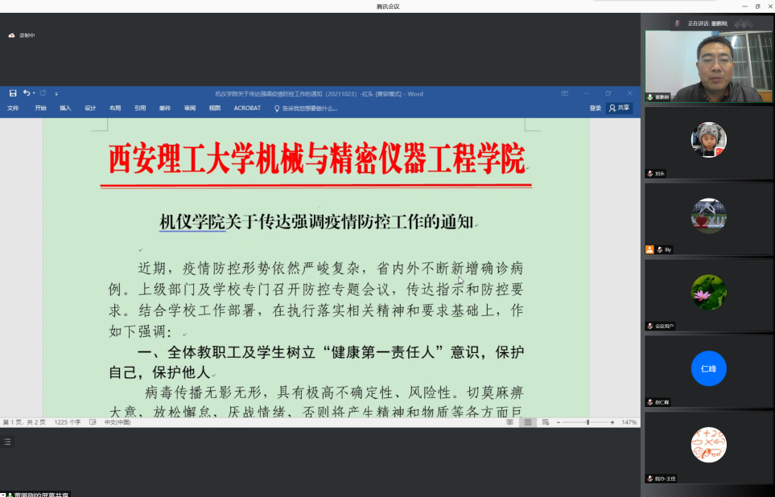Click the zoom slider handle in status bar
The image size is (775, 497).
(x=587, y=422)
